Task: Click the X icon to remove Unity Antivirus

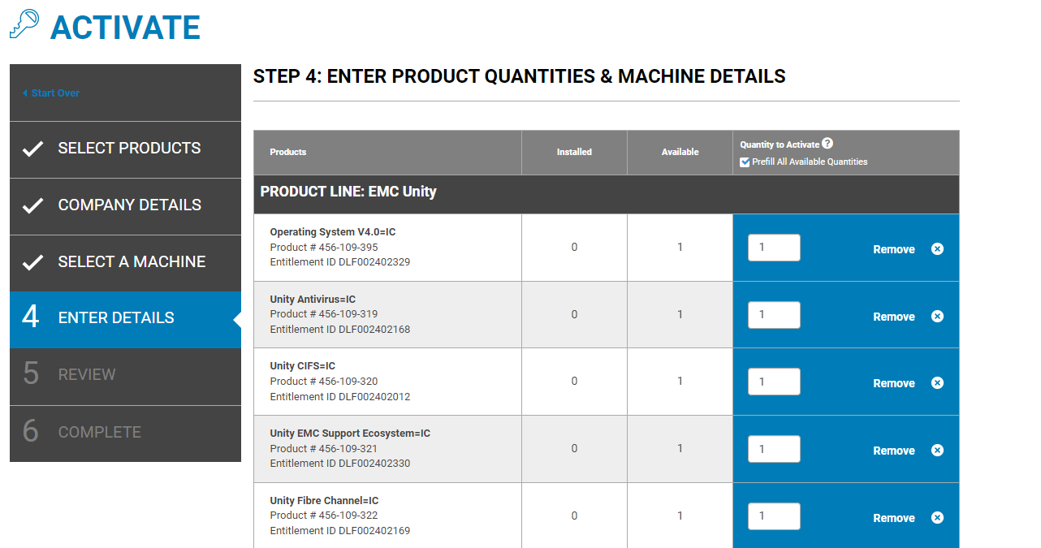Action: 937,316
